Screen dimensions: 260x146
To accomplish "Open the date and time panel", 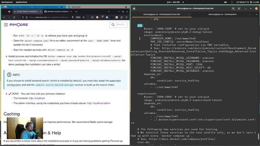I will point(173,2).
